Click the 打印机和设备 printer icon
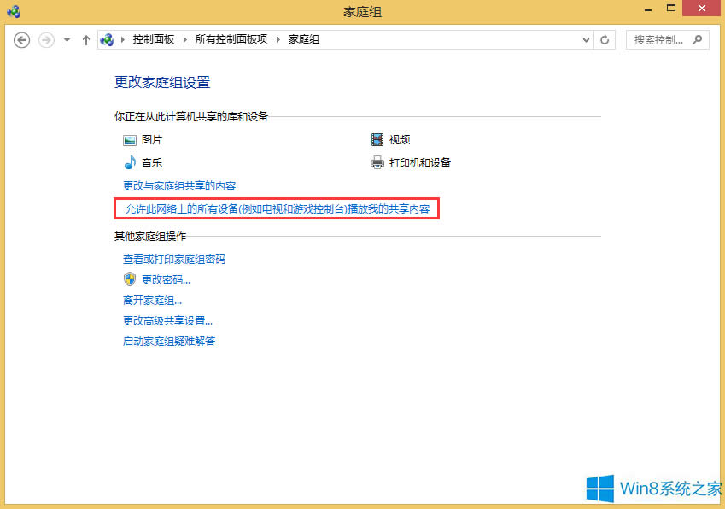The width and height of the screenshot is (725, 509). [377, 162]
